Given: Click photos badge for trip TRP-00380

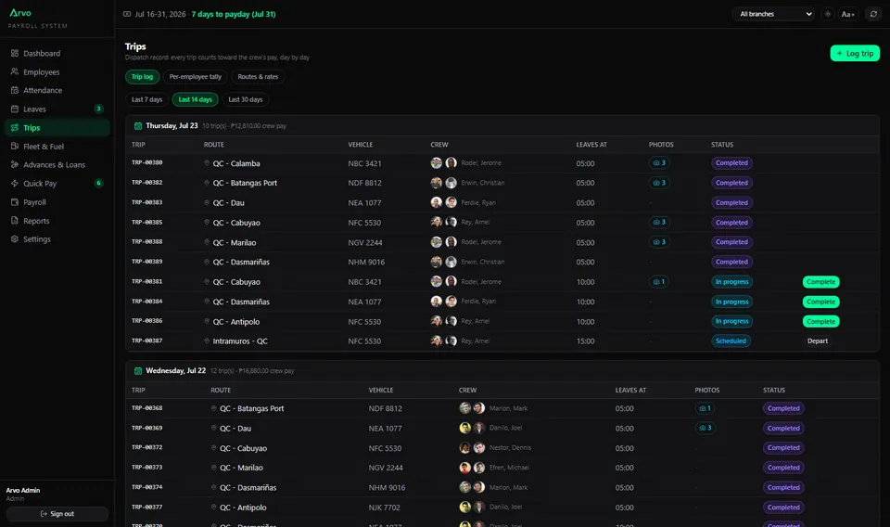Looking at the screenshot, I should pos(659,163).
